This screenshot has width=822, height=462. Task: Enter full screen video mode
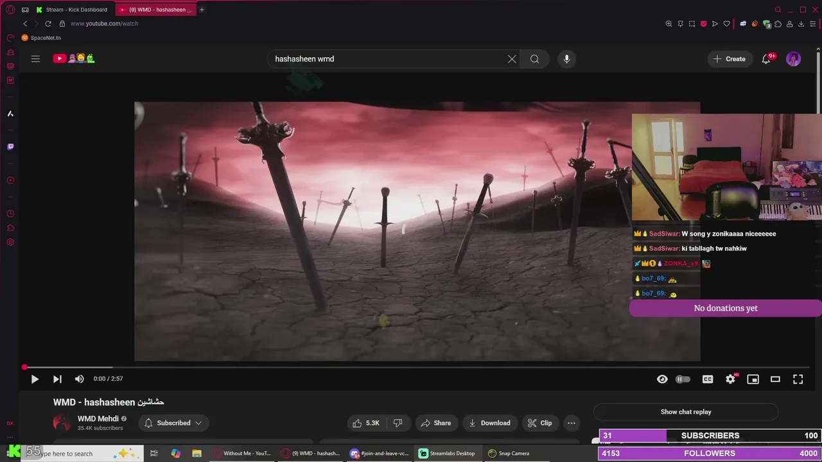pyautogui.click(x=798, y=379)
